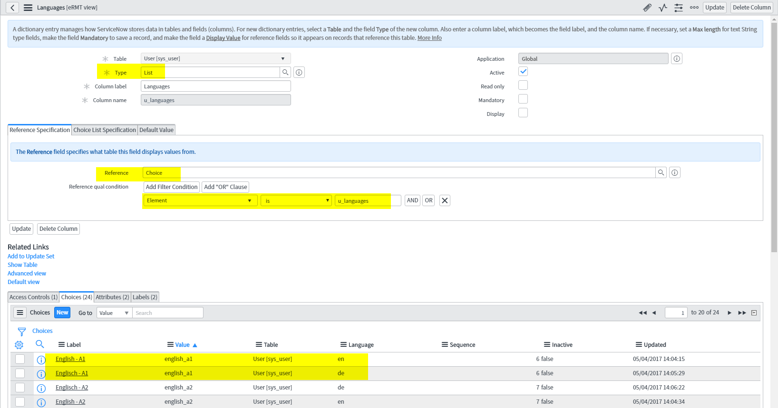Click the Add to Update Set link
Image resolution: width=778 pixels, height=408 pixels.
31,256
